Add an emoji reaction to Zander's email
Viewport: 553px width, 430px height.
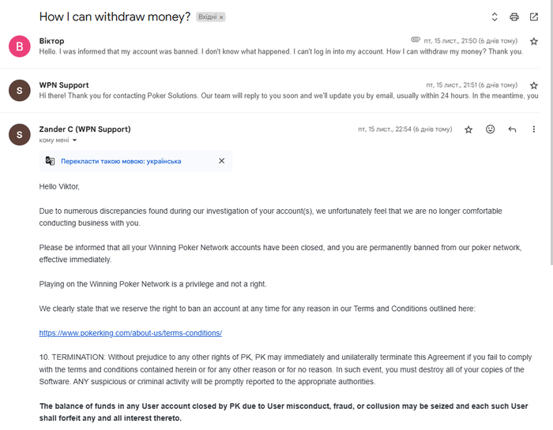point(491,129)
